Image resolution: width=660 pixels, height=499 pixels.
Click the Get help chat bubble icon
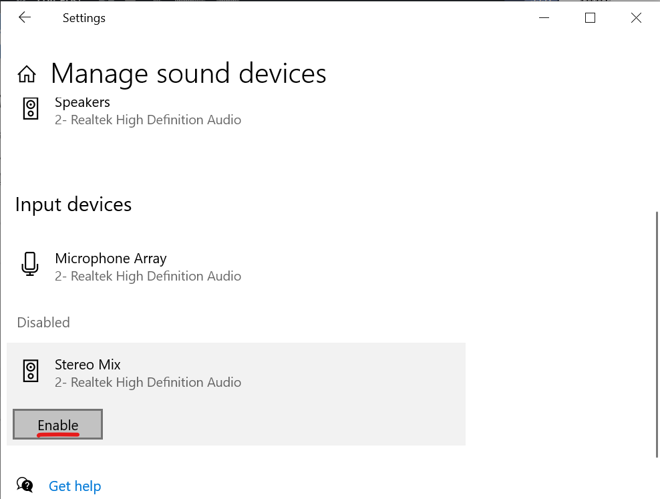point(25,485)
